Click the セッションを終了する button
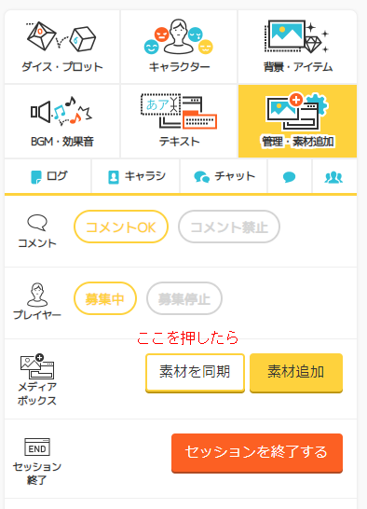This screenshot has height=509, width=367. pos(257,453)
